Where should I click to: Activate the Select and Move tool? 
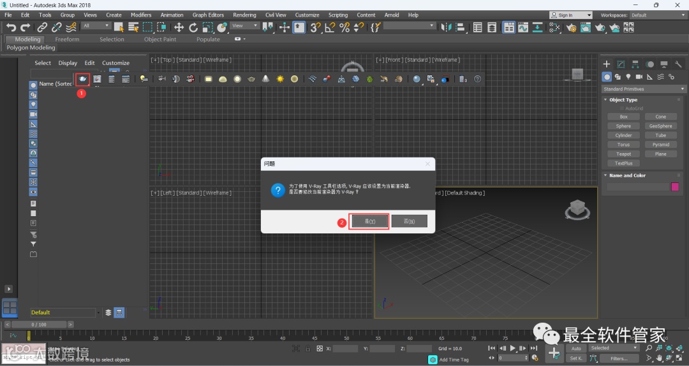coord(179,27)
